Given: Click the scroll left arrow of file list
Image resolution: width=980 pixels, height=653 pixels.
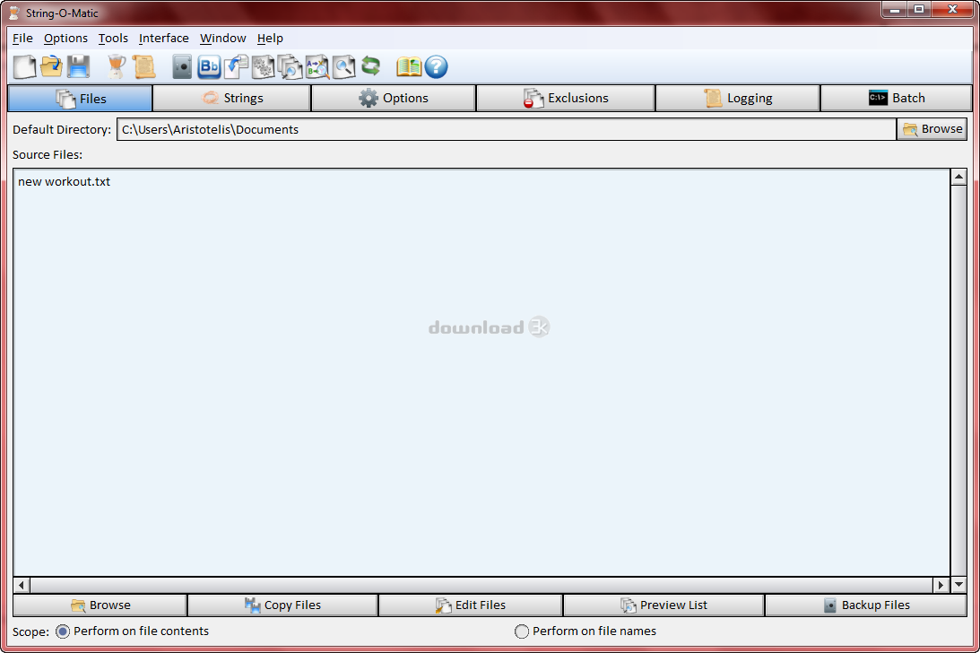Looking at the screenshot, I should [22, 585].
